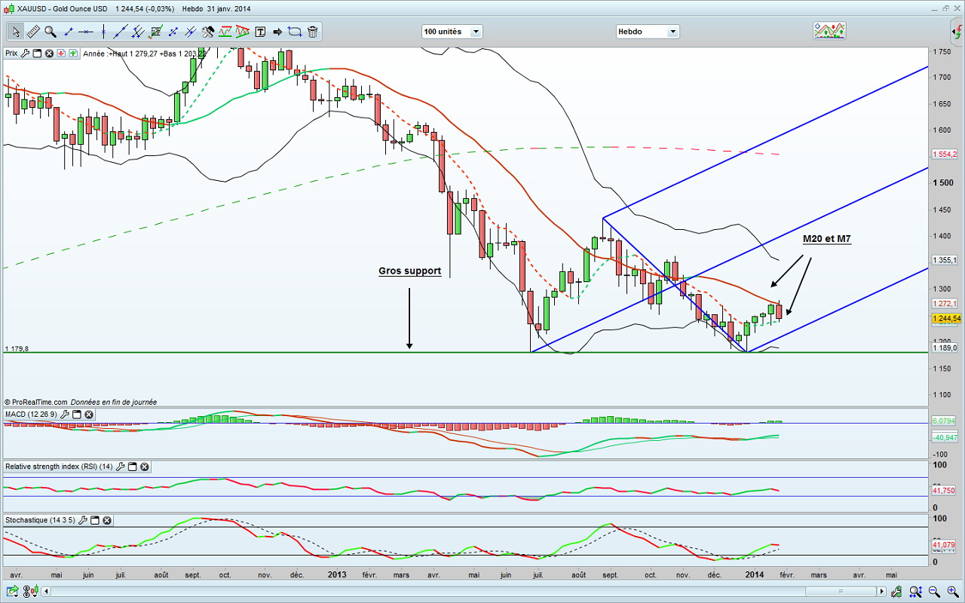Select the vertical line drawing tool
The width and height of the screenshot is (965, 603).
(103, 32)
